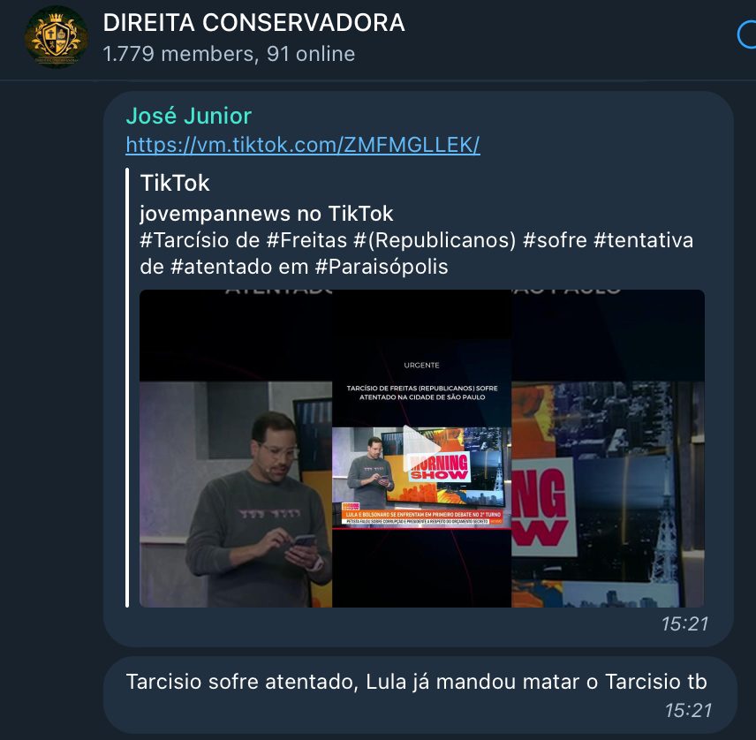The height and width of the screenshot is (740, 756).
Task: Click the partial search icon at top right
Action: (747, 34)
